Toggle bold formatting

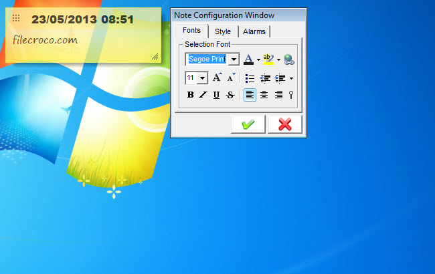[x=190, y=95]
